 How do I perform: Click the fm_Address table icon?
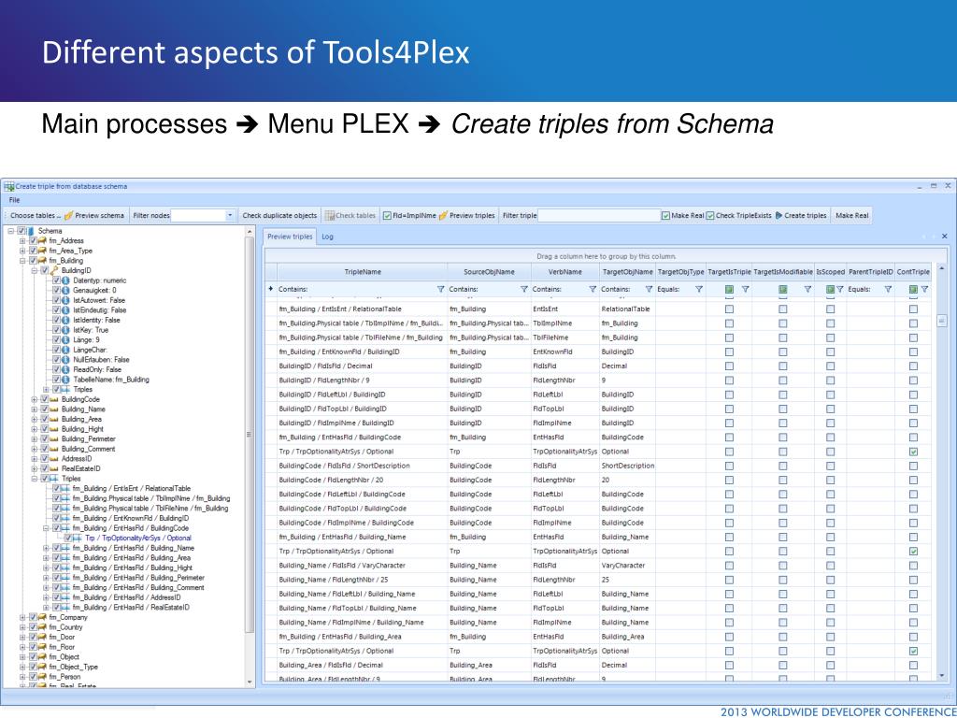tap(42, 240)
